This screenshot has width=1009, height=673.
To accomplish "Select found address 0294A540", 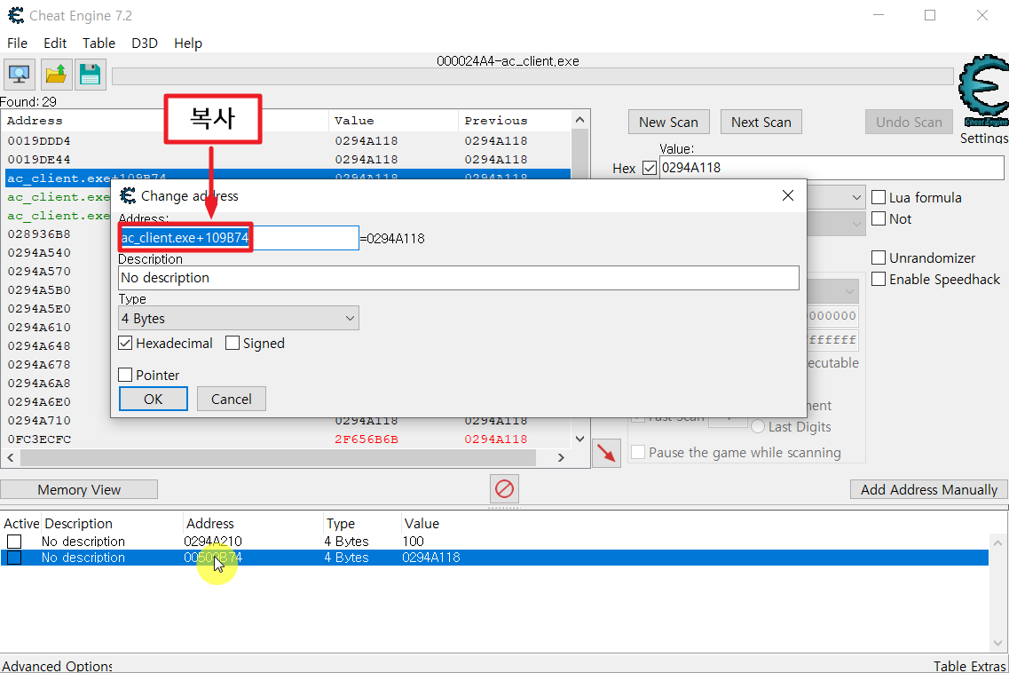I will 39,252.
